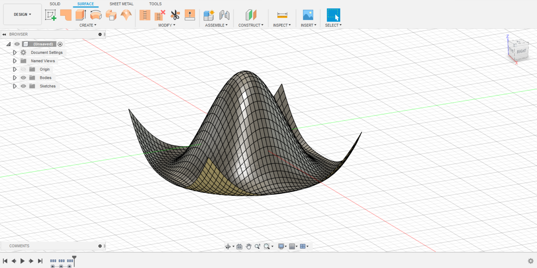Screen dimensions: 537x268
Task: Open the DESIGN workspace dropdown
Action: pos(22,14)
